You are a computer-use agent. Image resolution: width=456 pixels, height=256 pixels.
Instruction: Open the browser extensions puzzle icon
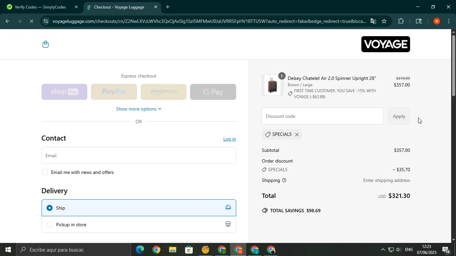tap(401, 21)
